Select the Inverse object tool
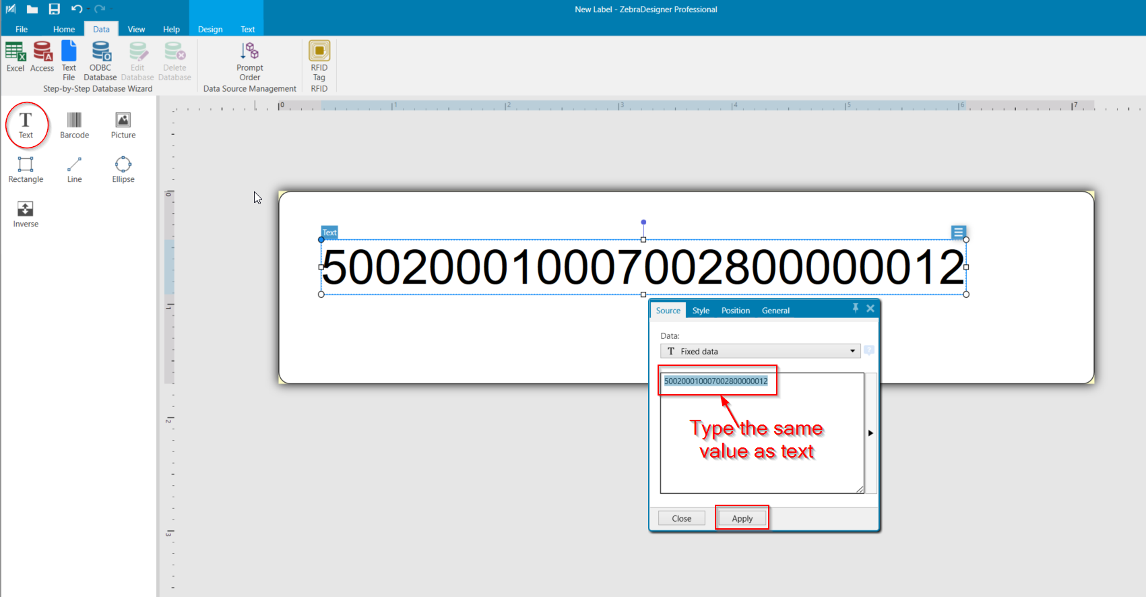 (26, 214)
